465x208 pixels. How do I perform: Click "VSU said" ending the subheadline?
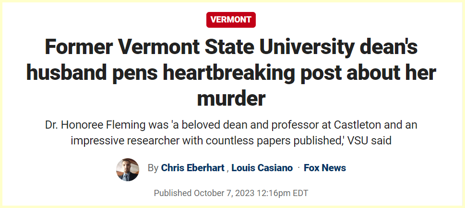coord(376,142)
